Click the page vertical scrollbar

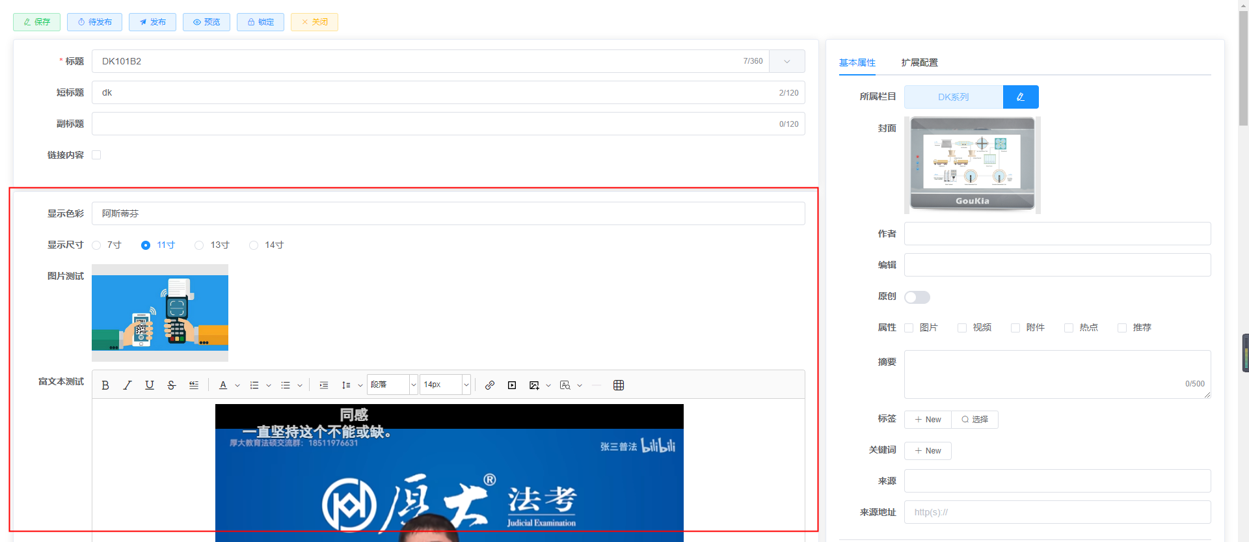(1243, 65)
